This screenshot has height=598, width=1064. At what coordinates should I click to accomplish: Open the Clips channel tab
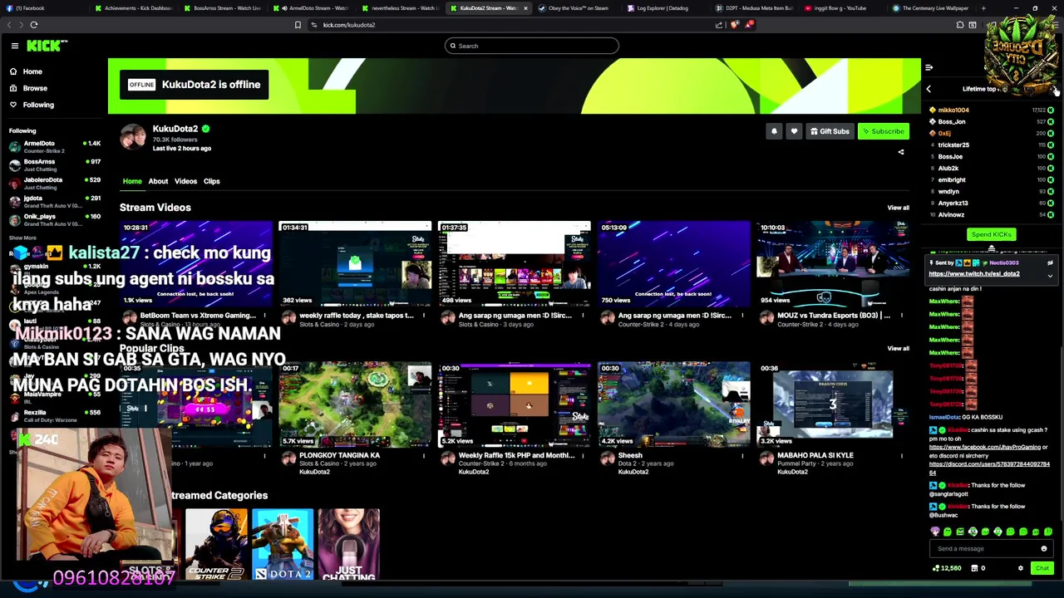tap(212, 181)
